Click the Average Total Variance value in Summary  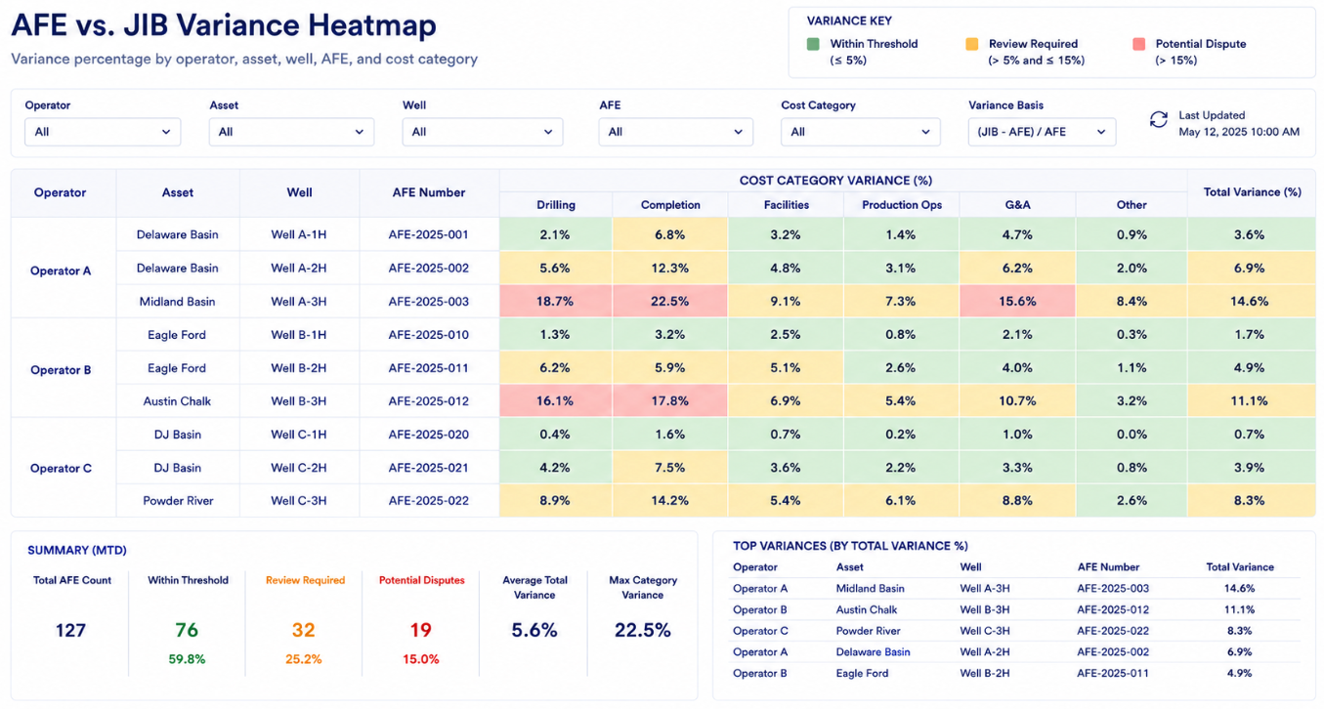534,631
